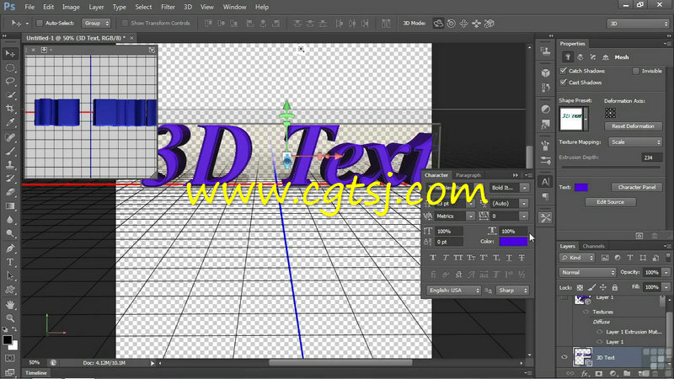The image size is (674, 379).
Task: Select the Clone Stamp tool
Action: (x=10, y=165)
